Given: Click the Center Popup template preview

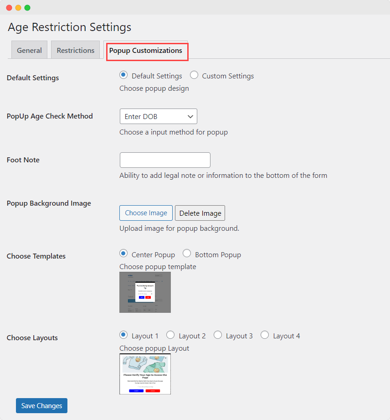Looking at the screenshot, I should pyautogui.click(x=145, y=292).
